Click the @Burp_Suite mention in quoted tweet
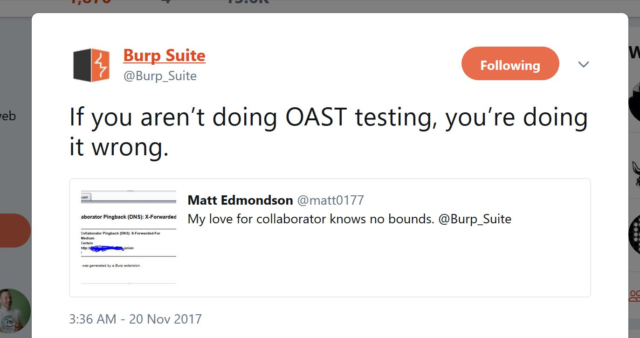 (x=475, y=219)
